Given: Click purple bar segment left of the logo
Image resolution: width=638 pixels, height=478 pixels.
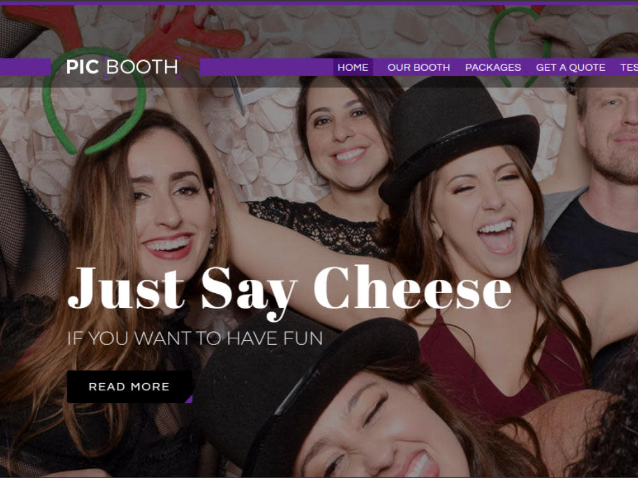Looking at the screenshot, I should (26, 67).
